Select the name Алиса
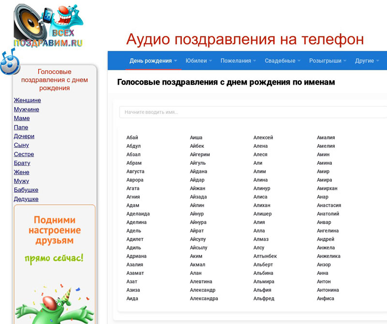The image size is (387, 324). click(x=260, y=197)
